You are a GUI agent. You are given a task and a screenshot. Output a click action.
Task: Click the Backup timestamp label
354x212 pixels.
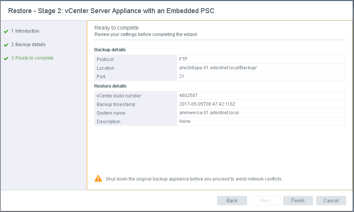pos(116,105)
